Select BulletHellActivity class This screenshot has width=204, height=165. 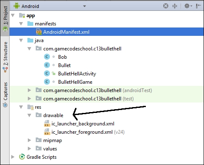coord(77,74)
